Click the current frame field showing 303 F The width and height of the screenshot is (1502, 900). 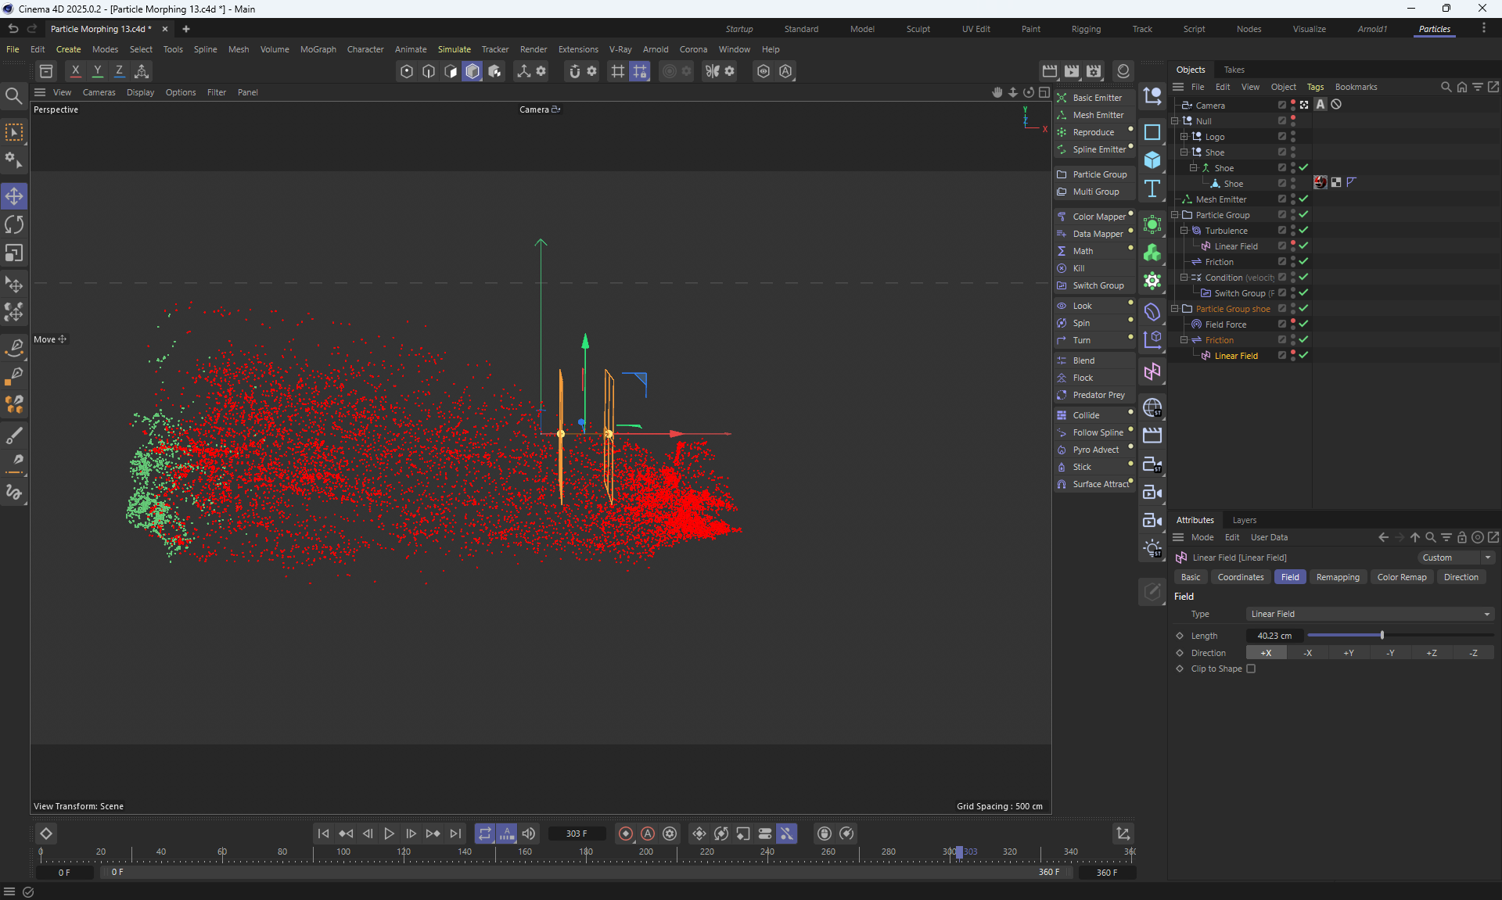[577, 834]
